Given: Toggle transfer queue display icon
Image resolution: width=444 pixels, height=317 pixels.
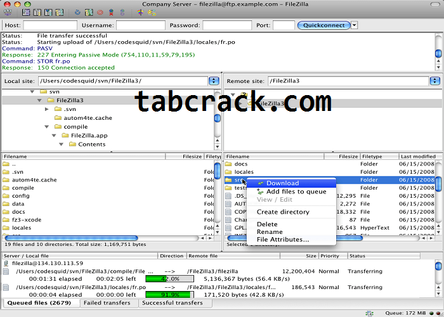Looking at the screenshot, I should 60,13.
